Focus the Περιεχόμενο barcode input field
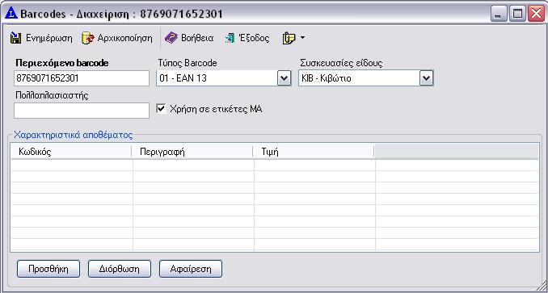 click(82, 78)
